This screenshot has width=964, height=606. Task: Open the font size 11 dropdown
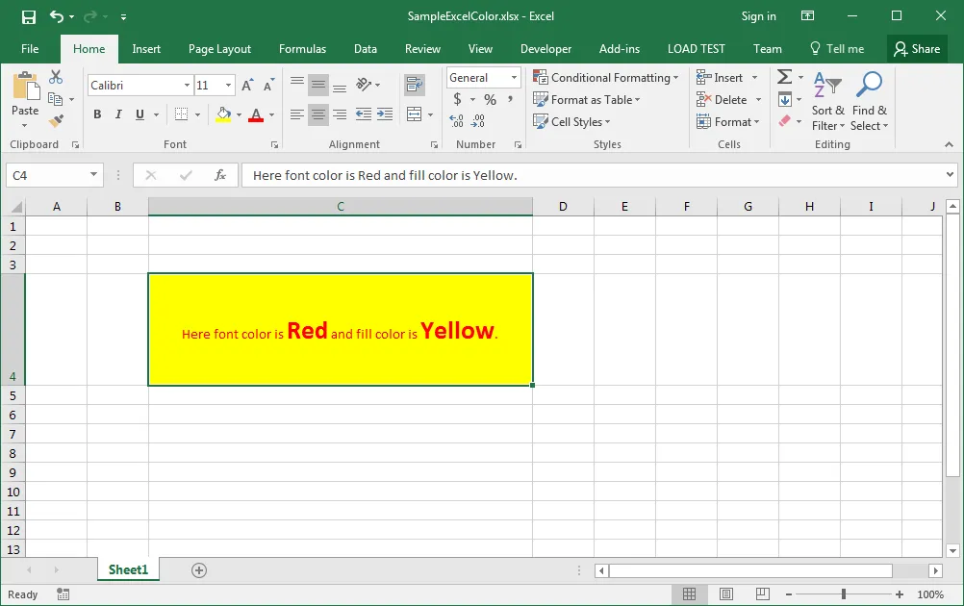[x=228, y=86]
